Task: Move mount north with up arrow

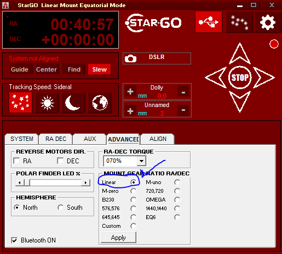Action: 240,54
